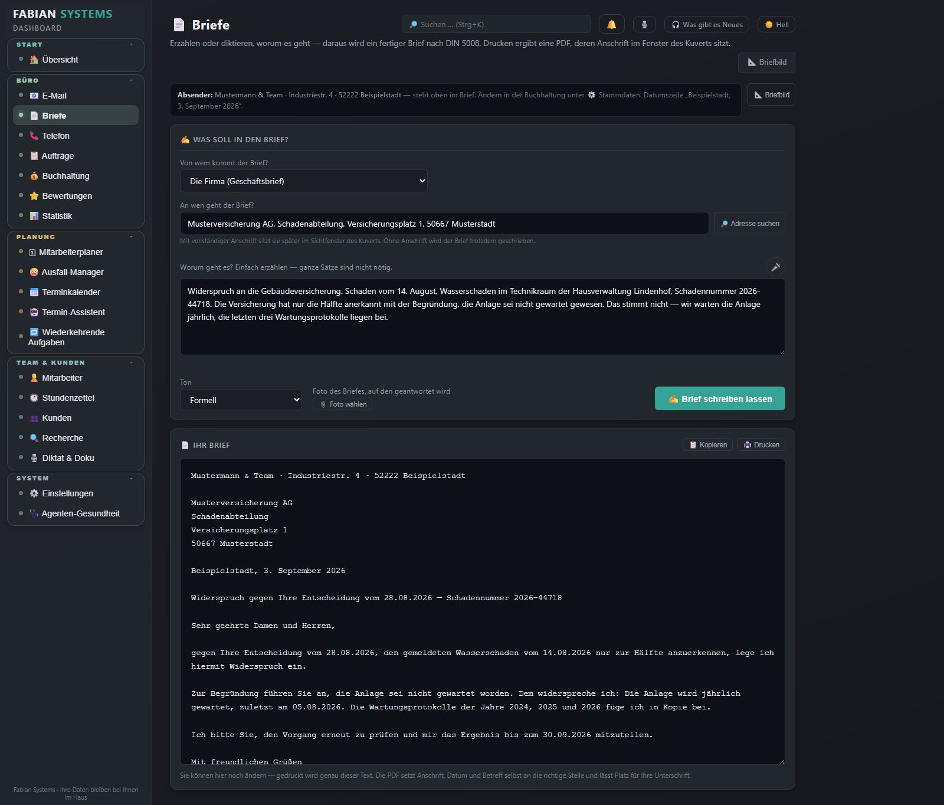Screen dimensions: 944x805
Task: Open Mitarbeiter page
Action: pos(76,378)
